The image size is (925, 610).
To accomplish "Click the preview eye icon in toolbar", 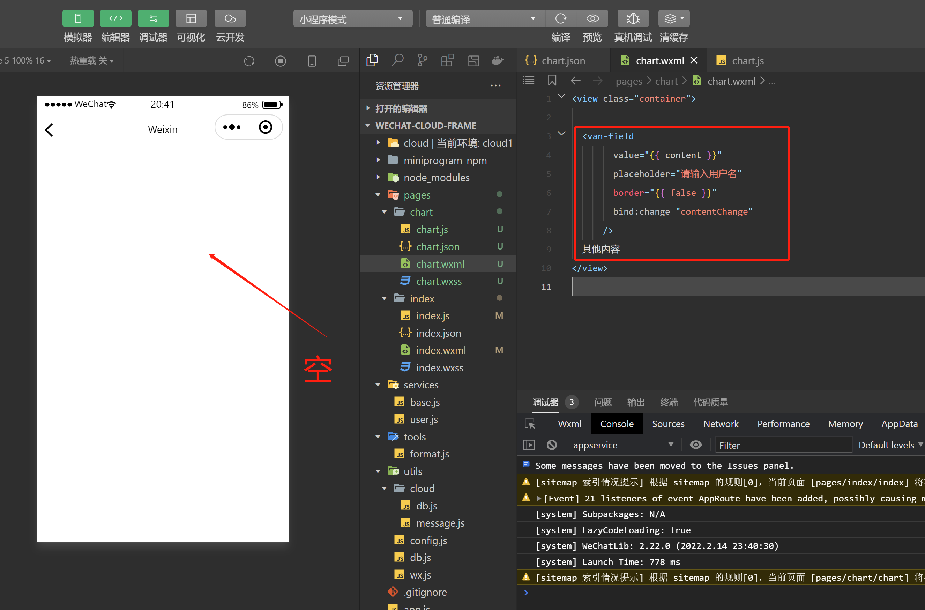I will 592,18.
